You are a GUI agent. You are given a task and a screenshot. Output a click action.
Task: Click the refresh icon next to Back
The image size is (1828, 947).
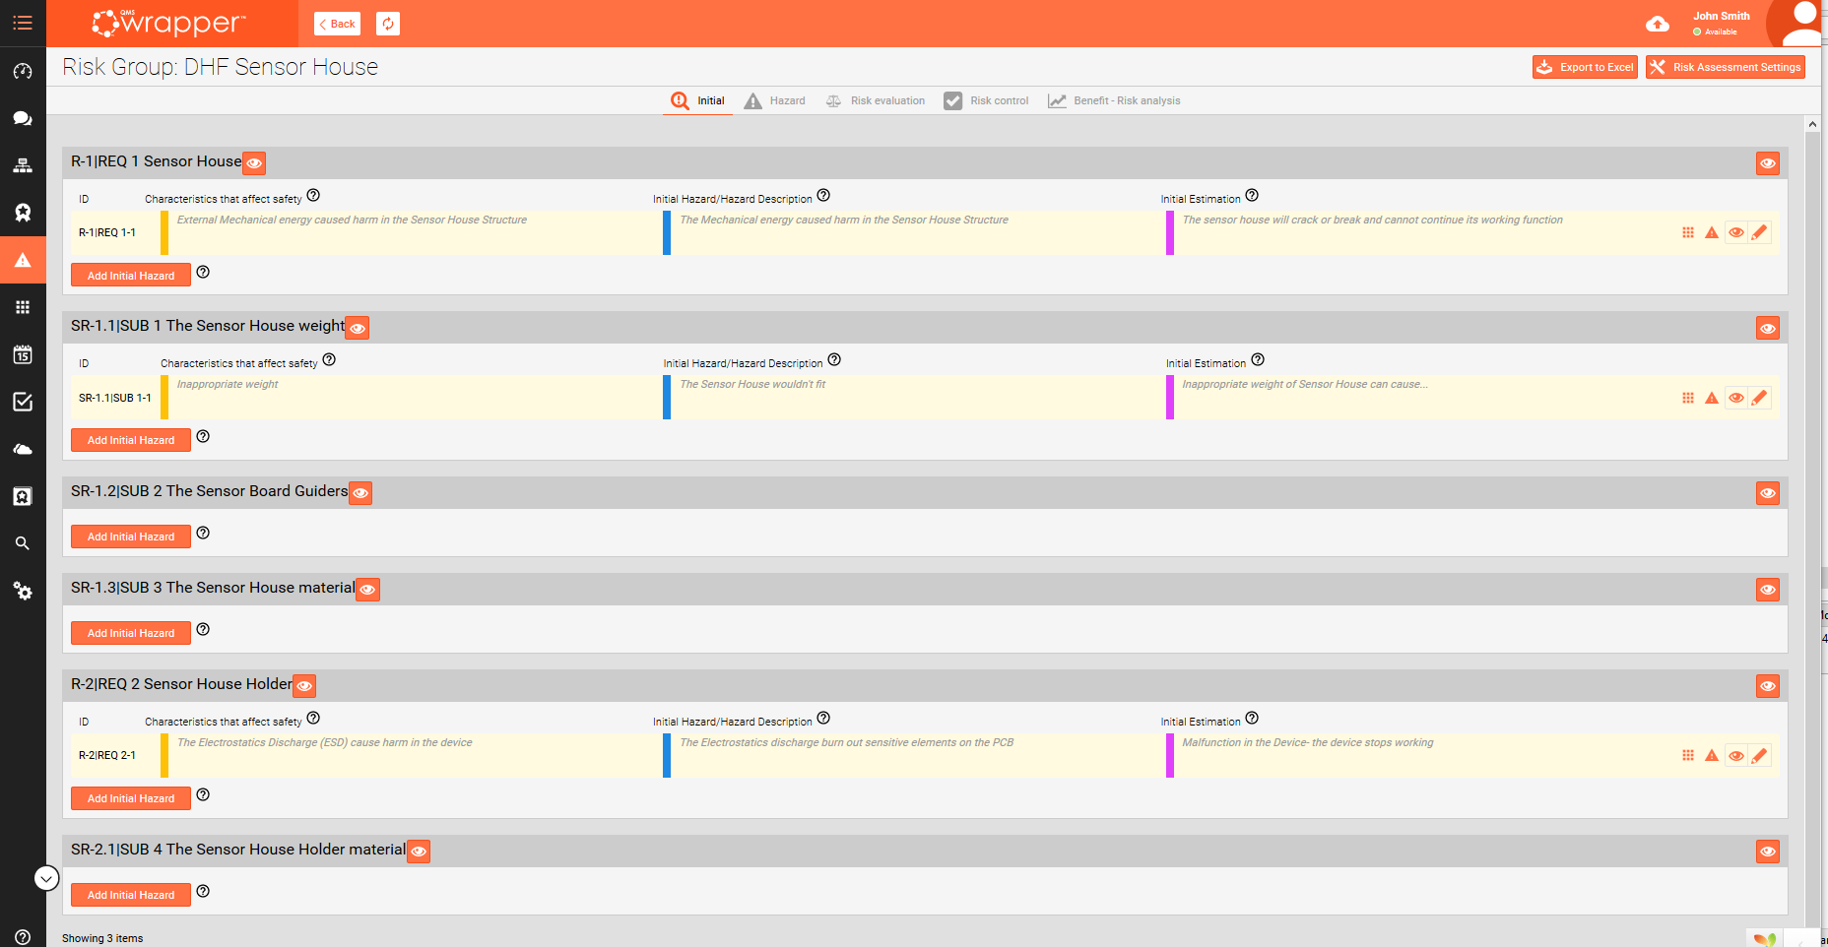[388, 24]
